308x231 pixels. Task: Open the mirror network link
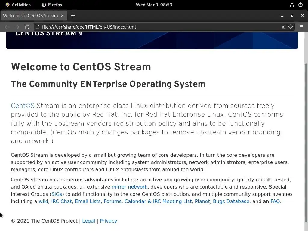click(x=129, y=187)
